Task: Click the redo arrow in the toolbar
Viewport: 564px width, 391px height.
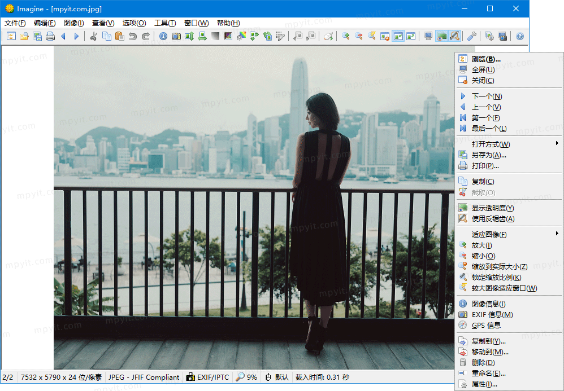Action: click(x=146, y=36)
